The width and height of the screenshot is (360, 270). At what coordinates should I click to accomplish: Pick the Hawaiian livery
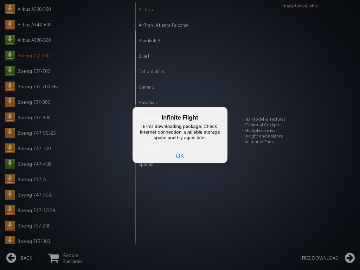[x=148, y=102]
